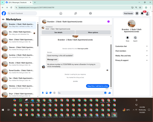Image resolution: width=153 pixels, height=122 pixels.
Task: Open the Mark conversation in list
Action: tap(19, 41)
